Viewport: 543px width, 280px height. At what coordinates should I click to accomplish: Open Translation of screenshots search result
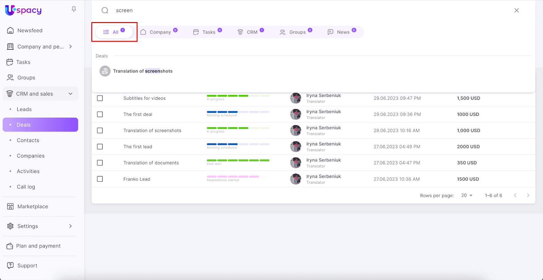[x=143, y=71]
